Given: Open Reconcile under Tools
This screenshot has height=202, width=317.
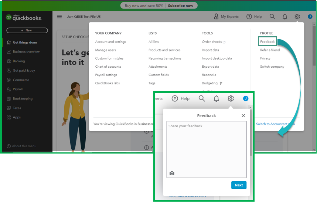Looking at the screenshot, I should (x=209, y=75).
